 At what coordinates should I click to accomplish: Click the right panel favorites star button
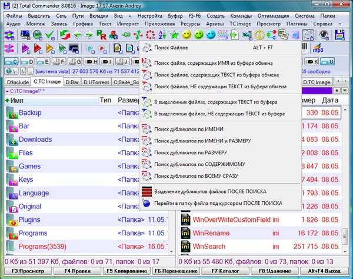pyautogui.click(x=337, y=91)
